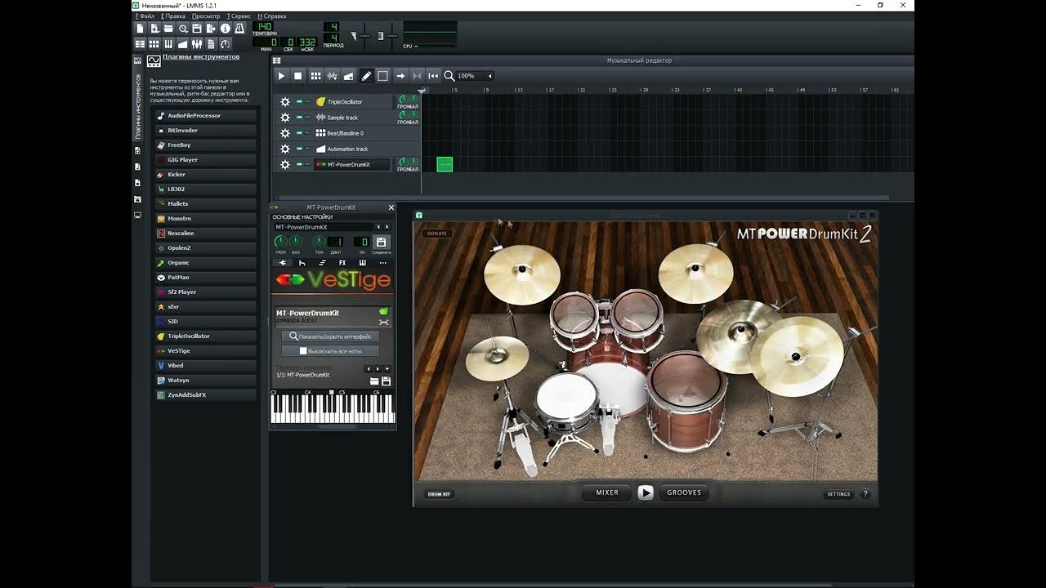Switch to the MIDI piano tab in instrument window

point(362,263)
